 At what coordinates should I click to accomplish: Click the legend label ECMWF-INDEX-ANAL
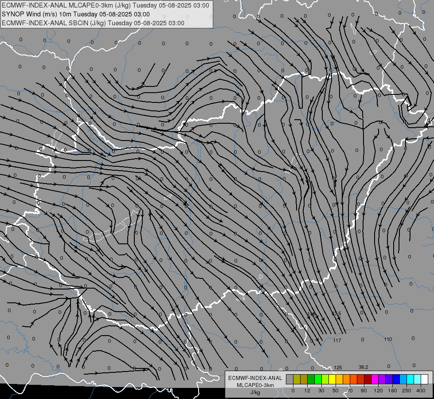click(x=255, y=378)
